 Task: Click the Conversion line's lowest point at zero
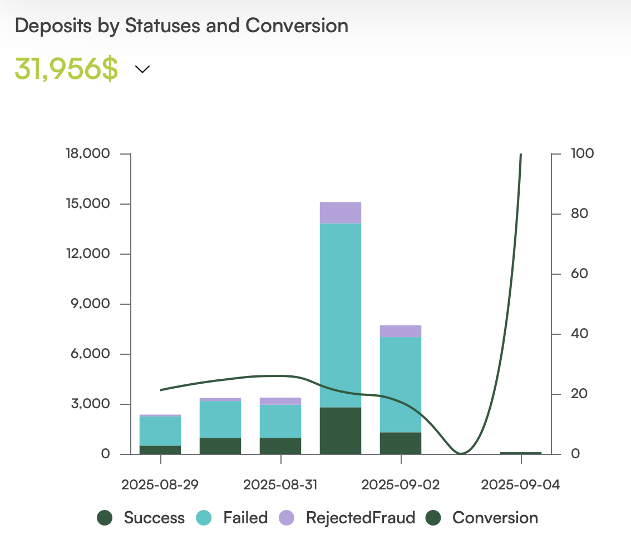(461, 453)
